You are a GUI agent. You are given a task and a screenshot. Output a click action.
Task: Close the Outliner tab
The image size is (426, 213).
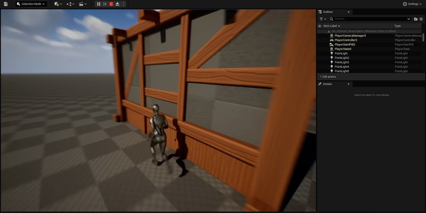click(x=348, y=12)
